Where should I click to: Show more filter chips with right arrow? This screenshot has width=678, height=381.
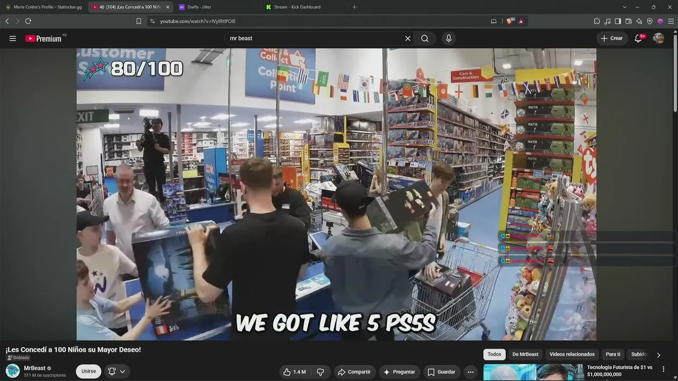coord(658,355)
